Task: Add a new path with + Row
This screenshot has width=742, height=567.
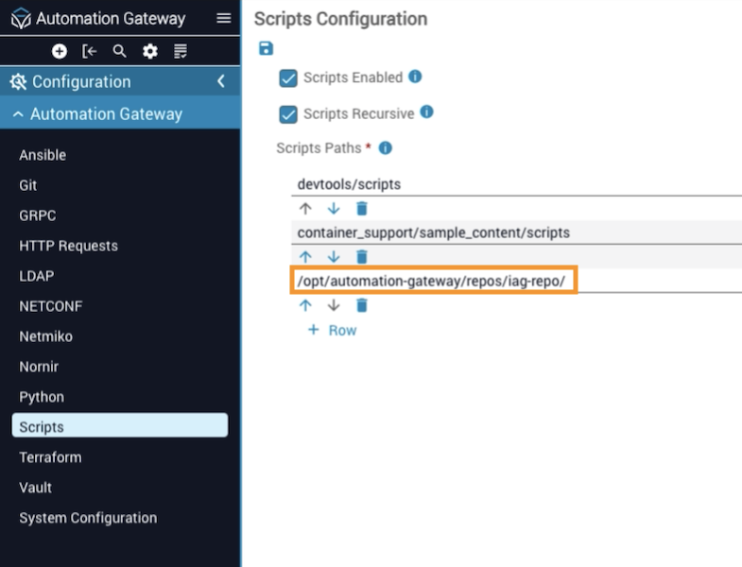Action: 332,331
